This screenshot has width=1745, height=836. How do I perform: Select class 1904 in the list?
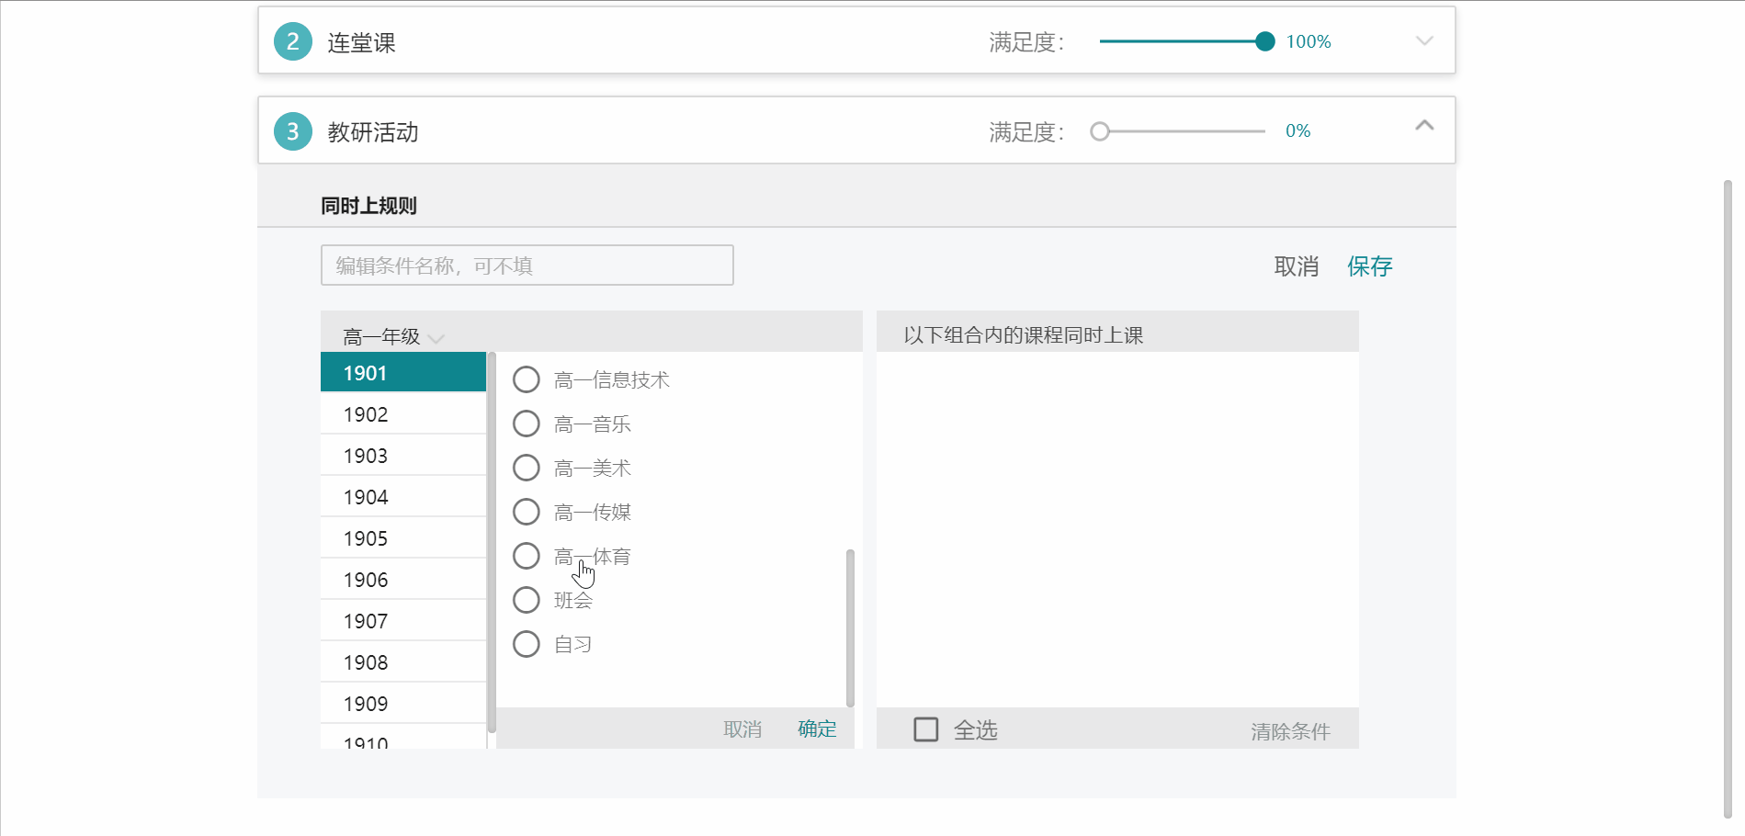(403, 496)
